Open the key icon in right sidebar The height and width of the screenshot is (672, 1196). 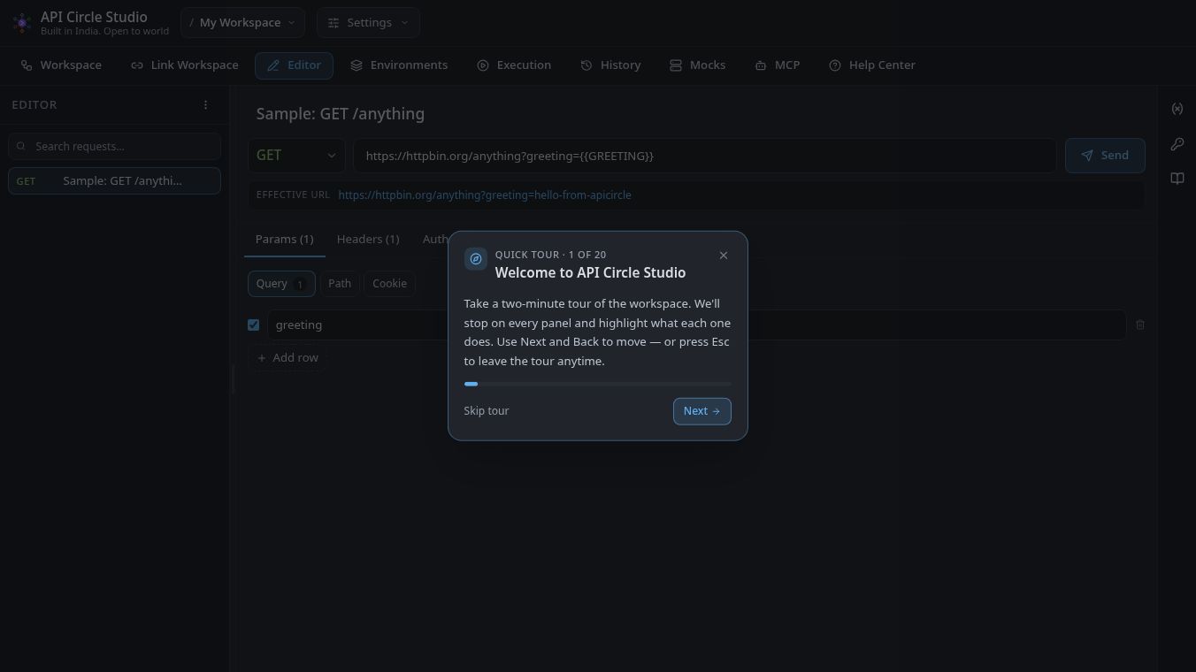1177,144
